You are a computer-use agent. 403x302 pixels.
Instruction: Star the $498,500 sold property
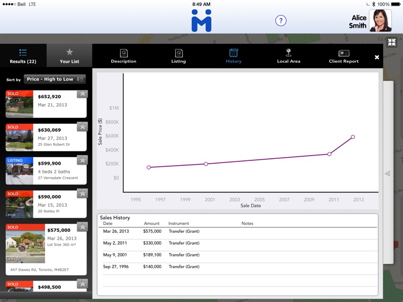(82, 284)
